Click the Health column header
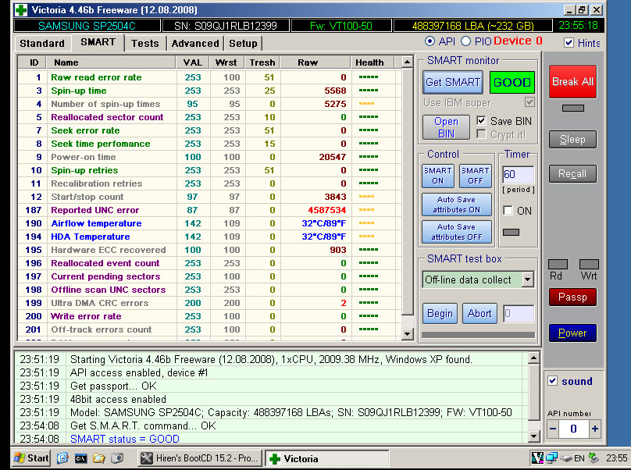This screenshot has width=631, height=470. coord(373,62)
